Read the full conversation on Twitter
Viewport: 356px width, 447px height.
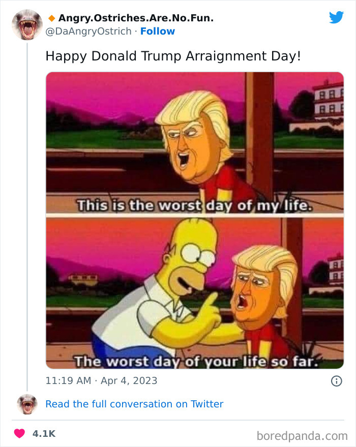(134, 404)
